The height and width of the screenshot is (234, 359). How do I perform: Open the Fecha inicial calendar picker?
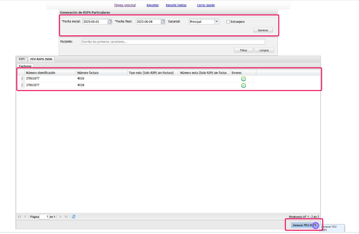point(110,21)
